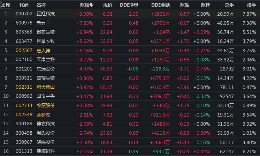Click the 总手 column header
The height and width of the screenshot is (156, 260).
pyautogui.click(x=229, y=5)
